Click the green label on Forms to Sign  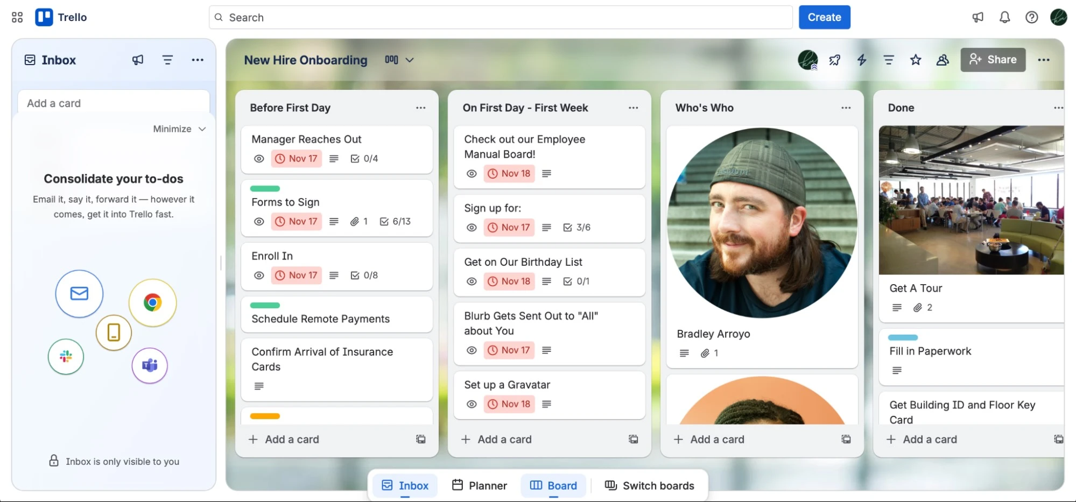pyautogui.click(x=264, y=188)
